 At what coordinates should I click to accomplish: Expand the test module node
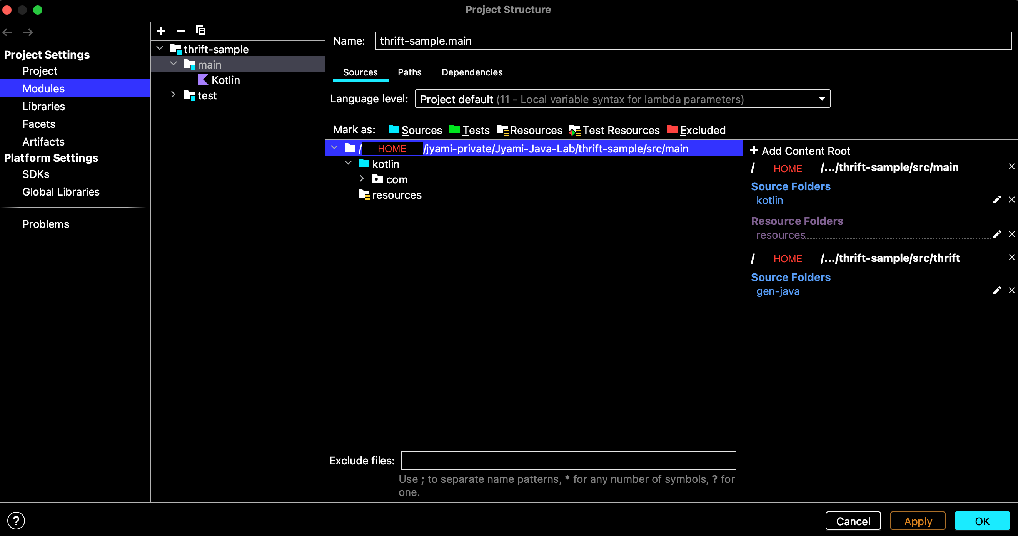pos(173,95)
